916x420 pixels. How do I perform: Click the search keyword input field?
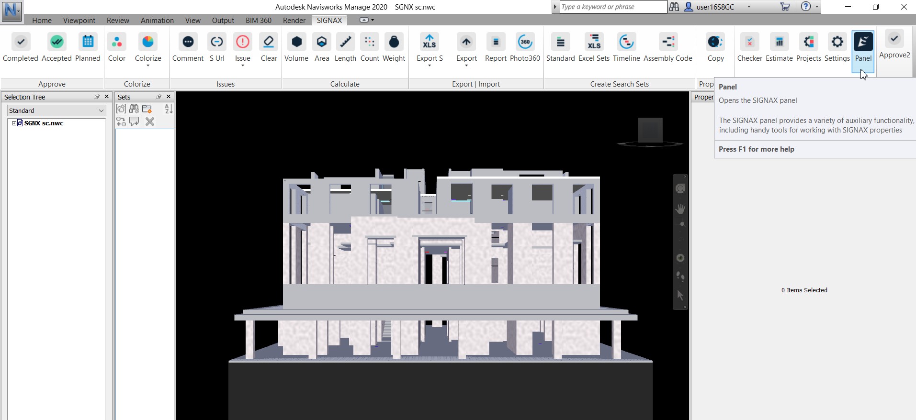click(613, 7)
